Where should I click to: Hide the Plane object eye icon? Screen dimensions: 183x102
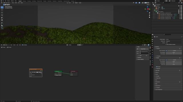click(180, 9)
